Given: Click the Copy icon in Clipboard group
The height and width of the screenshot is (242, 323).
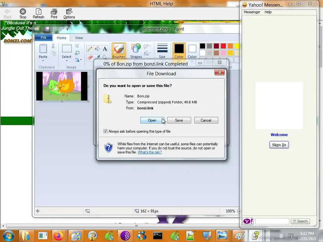Looking at the screenshot, I should [53, 53].
